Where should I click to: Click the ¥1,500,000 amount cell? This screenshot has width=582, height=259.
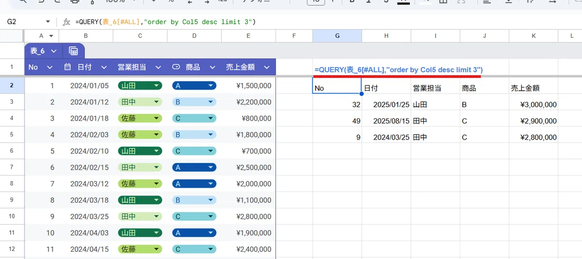pos(248,86)
